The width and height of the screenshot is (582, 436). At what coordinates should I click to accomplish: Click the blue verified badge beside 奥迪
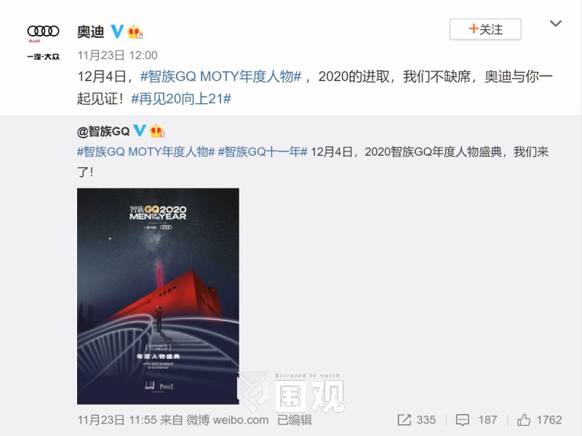coord(117,31)
